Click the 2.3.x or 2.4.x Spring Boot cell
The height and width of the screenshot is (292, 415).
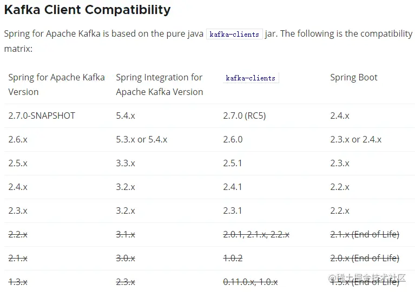[x=355, y=139]
